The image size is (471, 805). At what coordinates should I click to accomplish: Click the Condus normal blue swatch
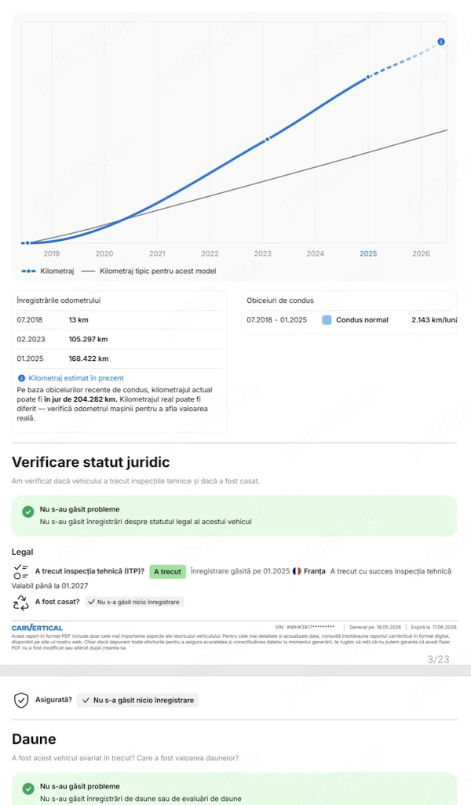point(327,320)
